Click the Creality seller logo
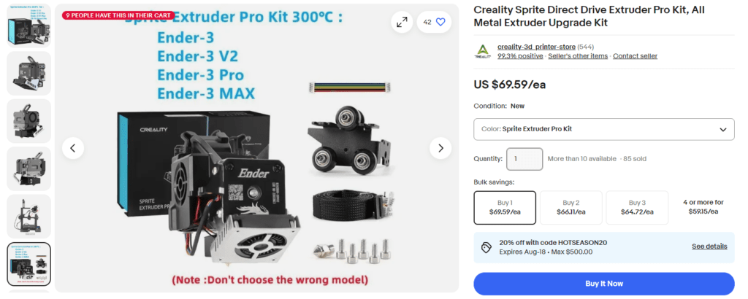 (x=483, y=52)
